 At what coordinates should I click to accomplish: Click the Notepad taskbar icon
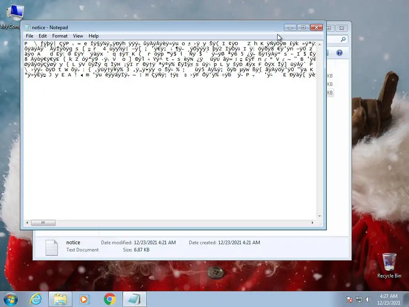point(135,299)
